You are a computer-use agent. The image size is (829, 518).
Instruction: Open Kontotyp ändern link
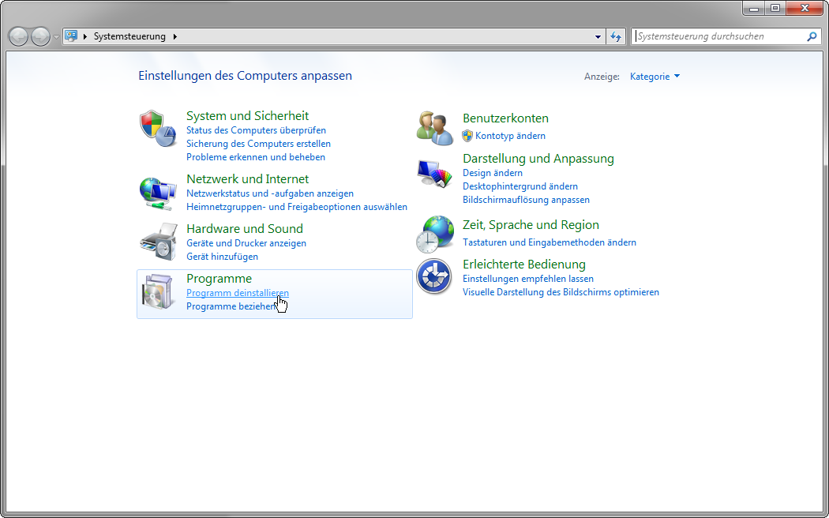(x=510, y=136)
